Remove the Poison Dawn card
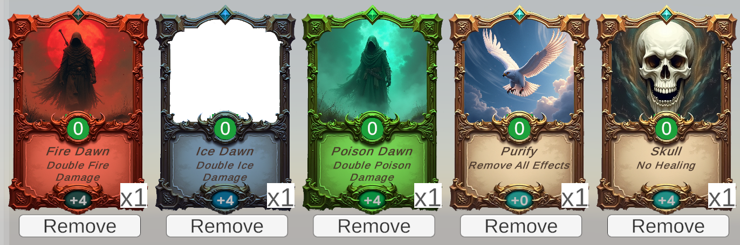 pos(374,226)
